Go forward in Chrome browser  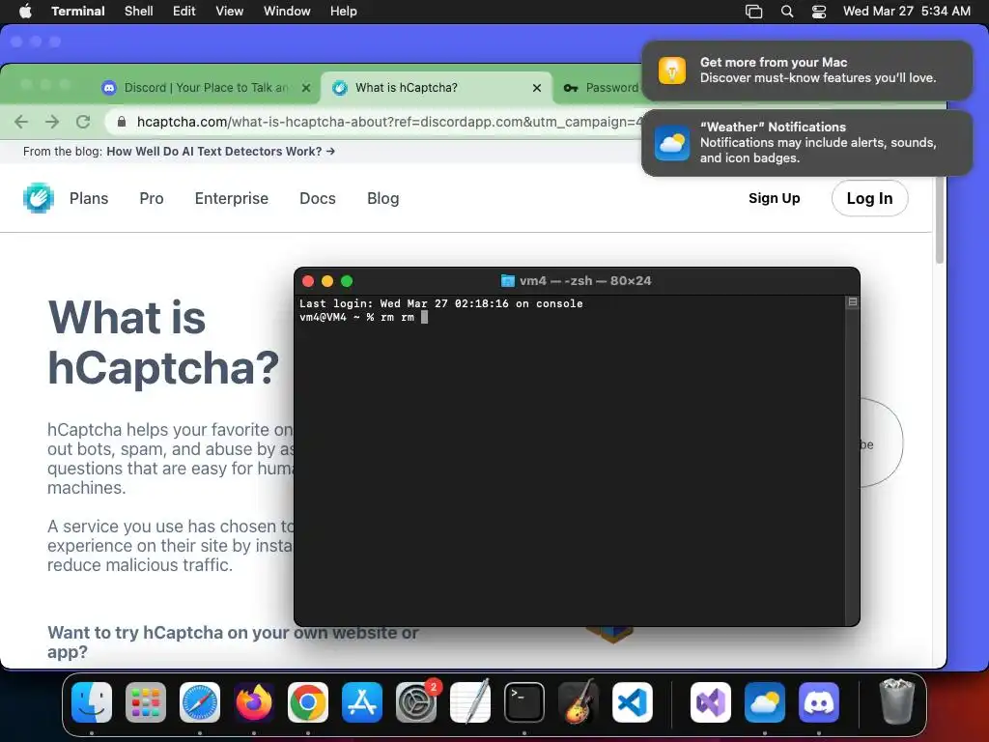pos(52,122)
